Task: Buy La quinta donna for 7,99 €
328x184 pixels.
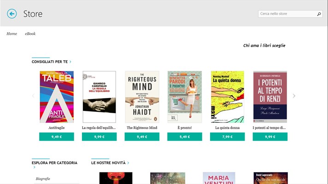Action: point(228,137)
